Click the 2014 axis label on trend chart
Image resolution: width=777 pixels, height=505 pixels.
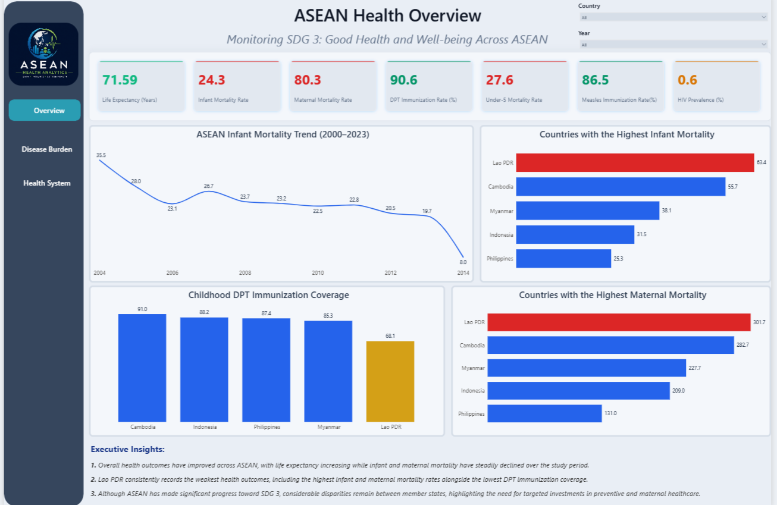pyautogui.click(x=463, y=273)
